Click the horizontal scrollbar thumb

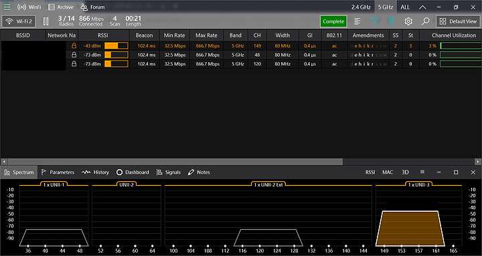pyautogui.click(x=175, y=162)
